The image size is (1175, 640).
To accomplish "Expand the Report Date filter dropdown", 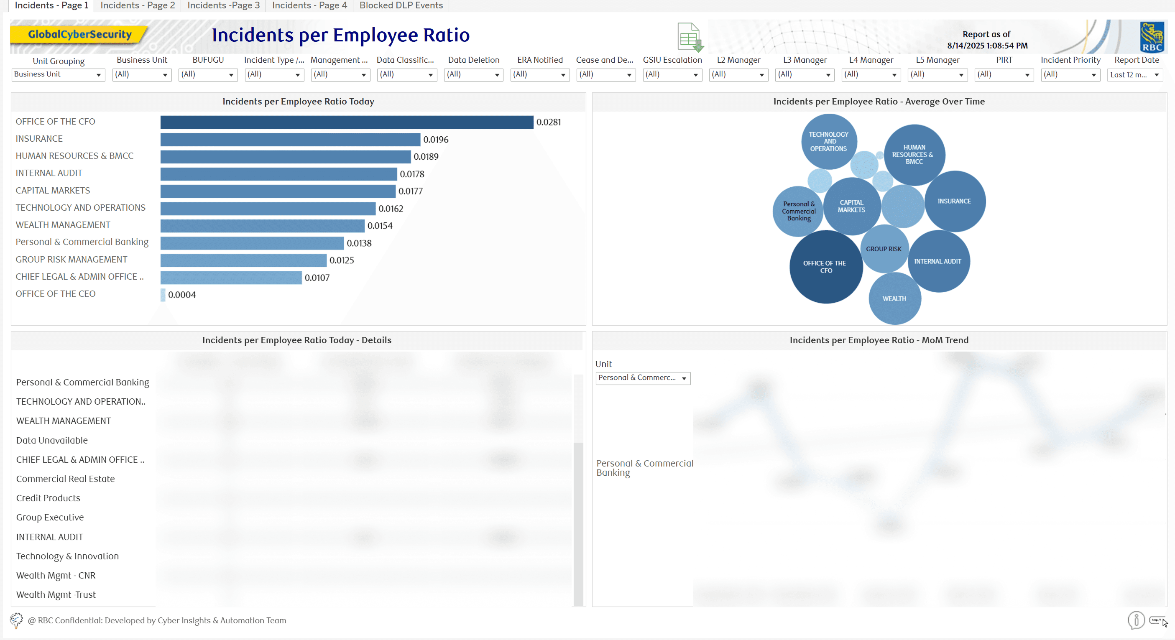I will (x=1134, y=75).
